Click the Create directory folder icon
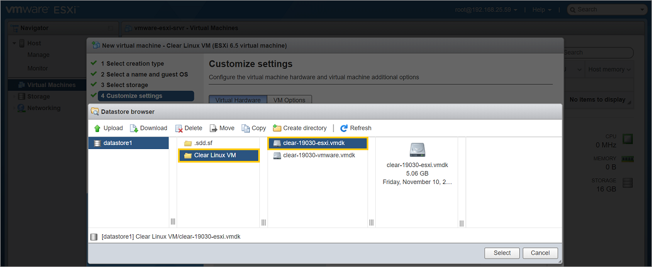 pyautogui.click(x=277, y=128)
